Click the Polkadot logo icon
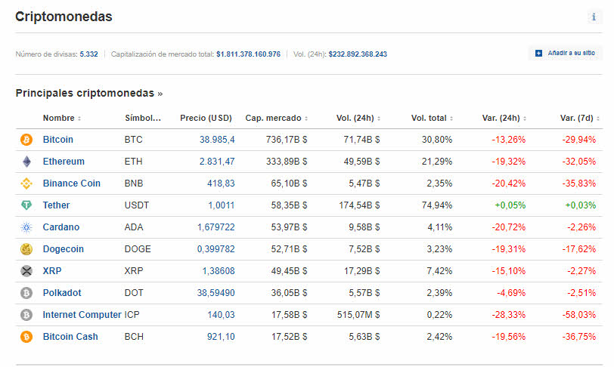The width and height of the screenshot is (614, 367). click(x=26, y=293)
